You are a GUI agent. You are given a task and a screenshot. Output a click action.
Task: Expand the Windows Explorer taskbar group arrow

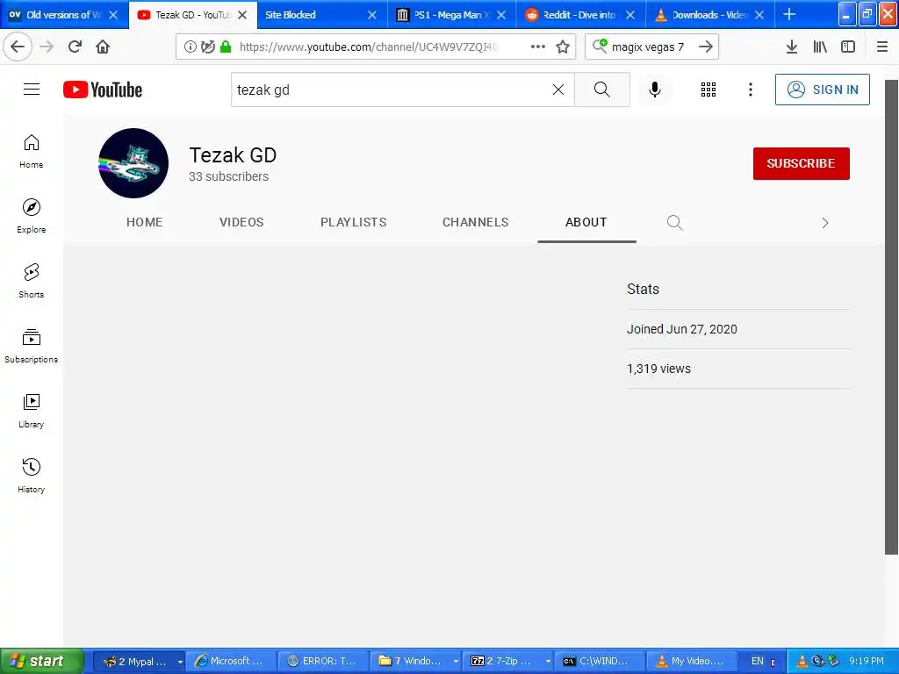(x=456, y=662)
